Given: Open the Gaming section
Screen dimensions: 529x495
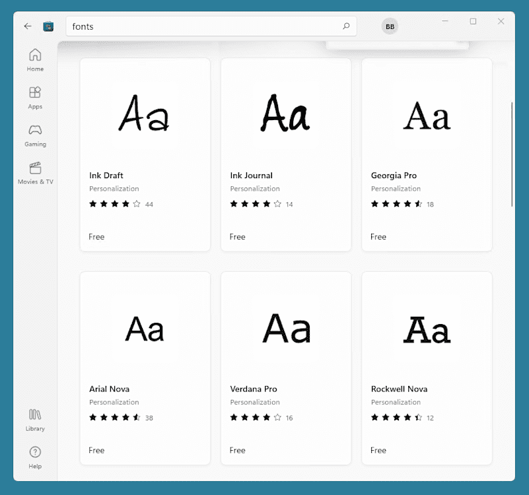Looking at the screenshot, I should [34, 135].
